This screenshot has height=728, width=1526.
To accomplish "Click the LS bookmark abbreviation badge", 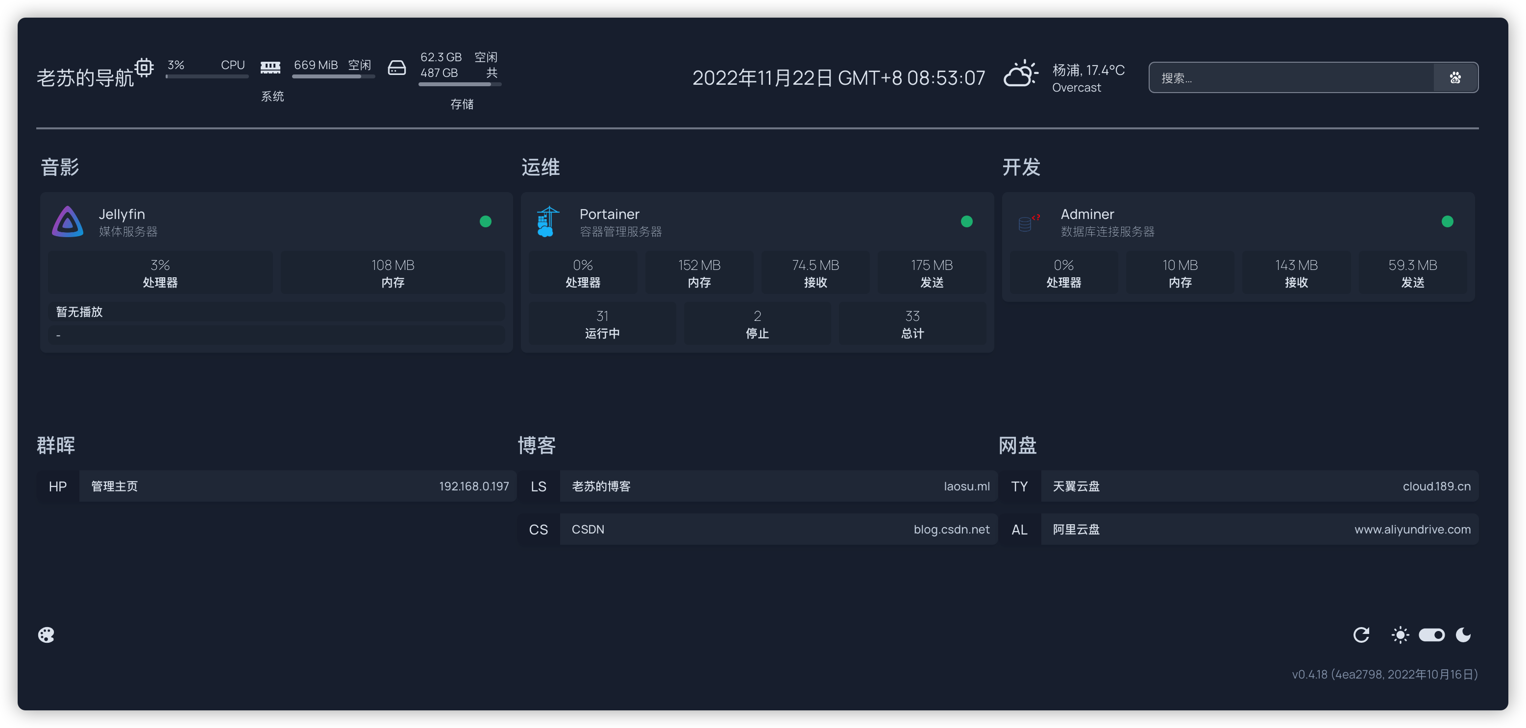I will (x=539, y=486).
